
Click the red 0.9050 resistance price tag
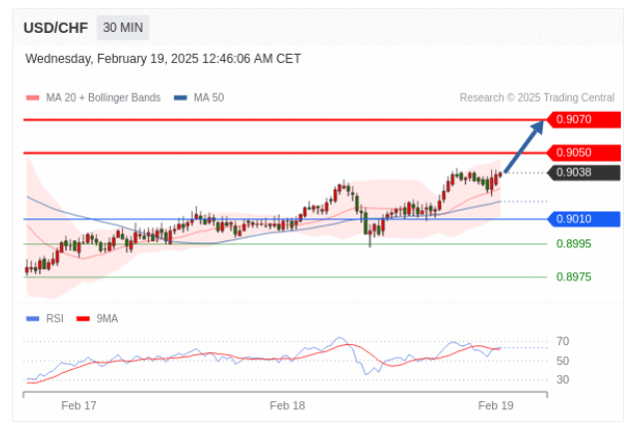coord(584,153)
